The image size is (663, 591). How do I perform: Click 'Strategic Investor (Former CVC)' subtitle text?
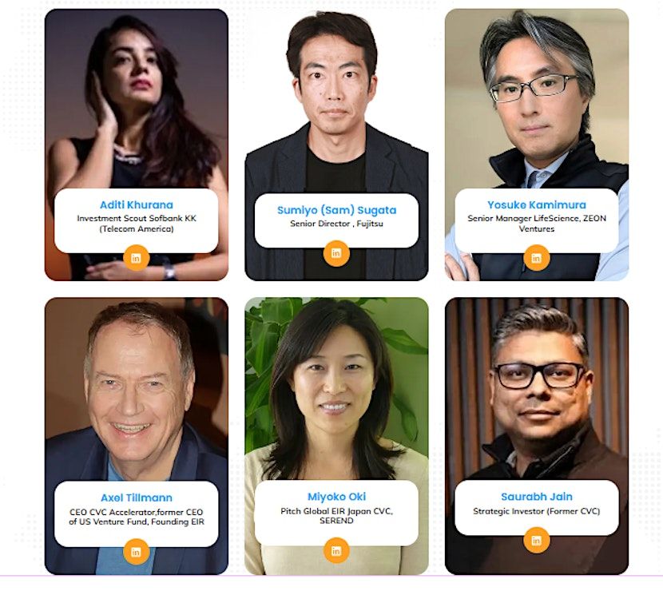click(x=537, y=511)
